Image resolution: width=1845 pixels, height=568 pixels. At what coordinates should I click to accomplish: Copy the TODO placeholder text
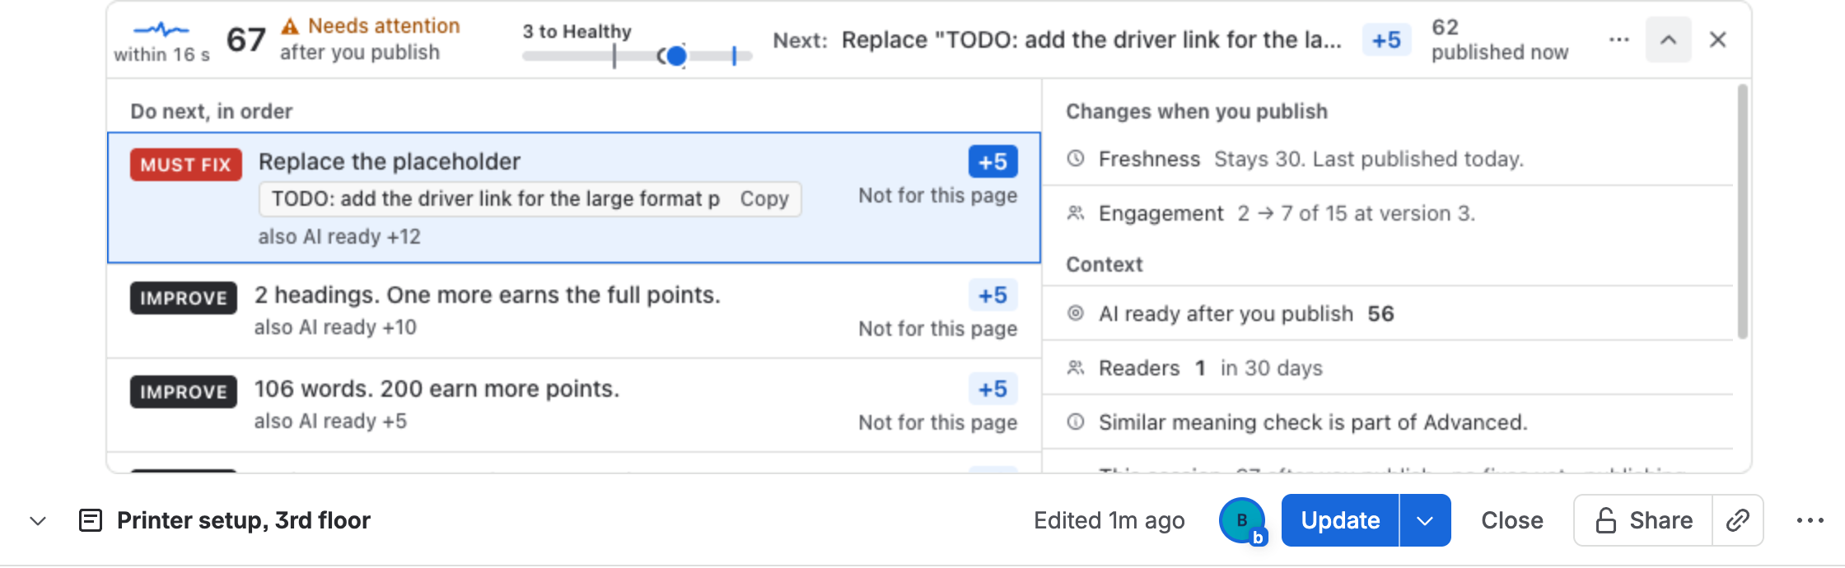pyautogui.click(x=764, y=199)
